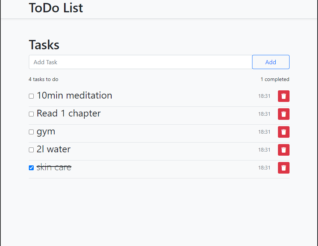Click the ToDo List header title
Image resolution: width=318 pixels, height=246 pixels.
point(56,8)
